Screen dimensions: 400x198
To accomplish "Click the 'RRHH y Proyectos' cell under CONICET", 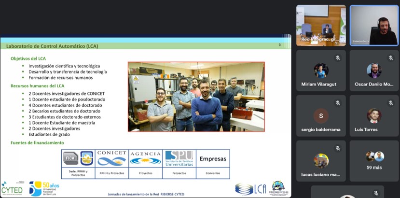I will coord(112,173).
